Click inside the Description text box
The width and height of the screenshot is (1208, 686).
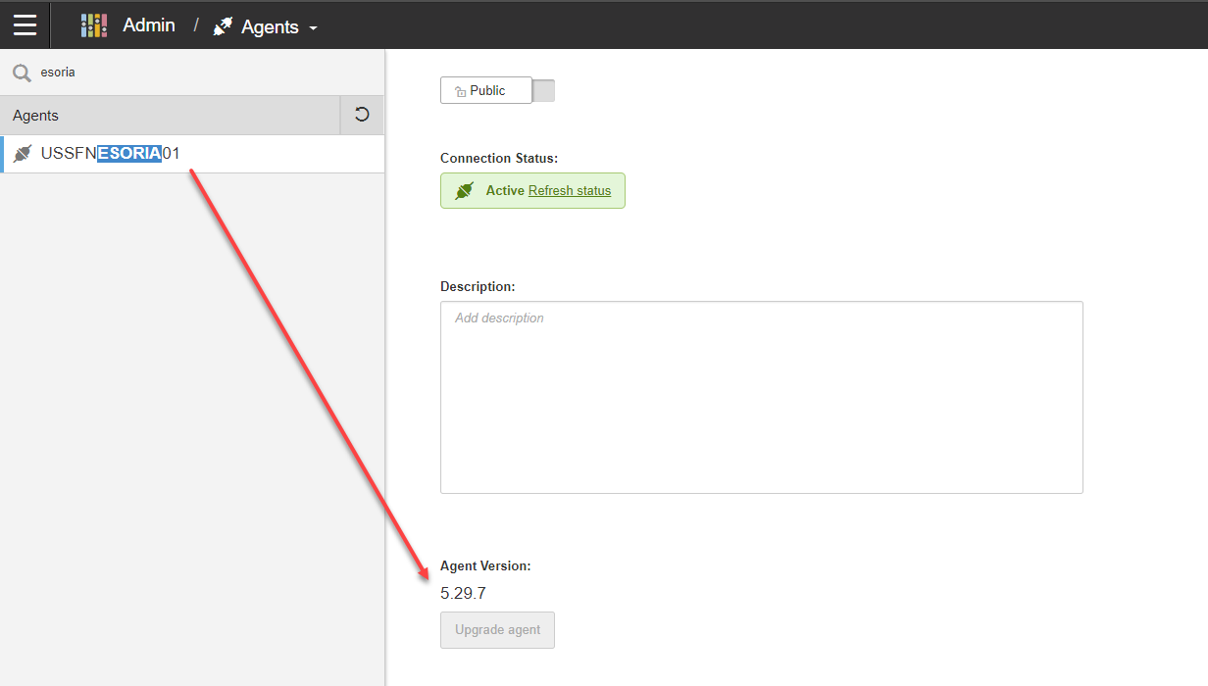tap(761, 397)
